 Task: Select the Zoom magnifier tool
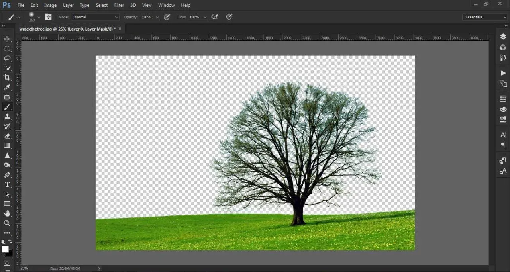[7, 223]
